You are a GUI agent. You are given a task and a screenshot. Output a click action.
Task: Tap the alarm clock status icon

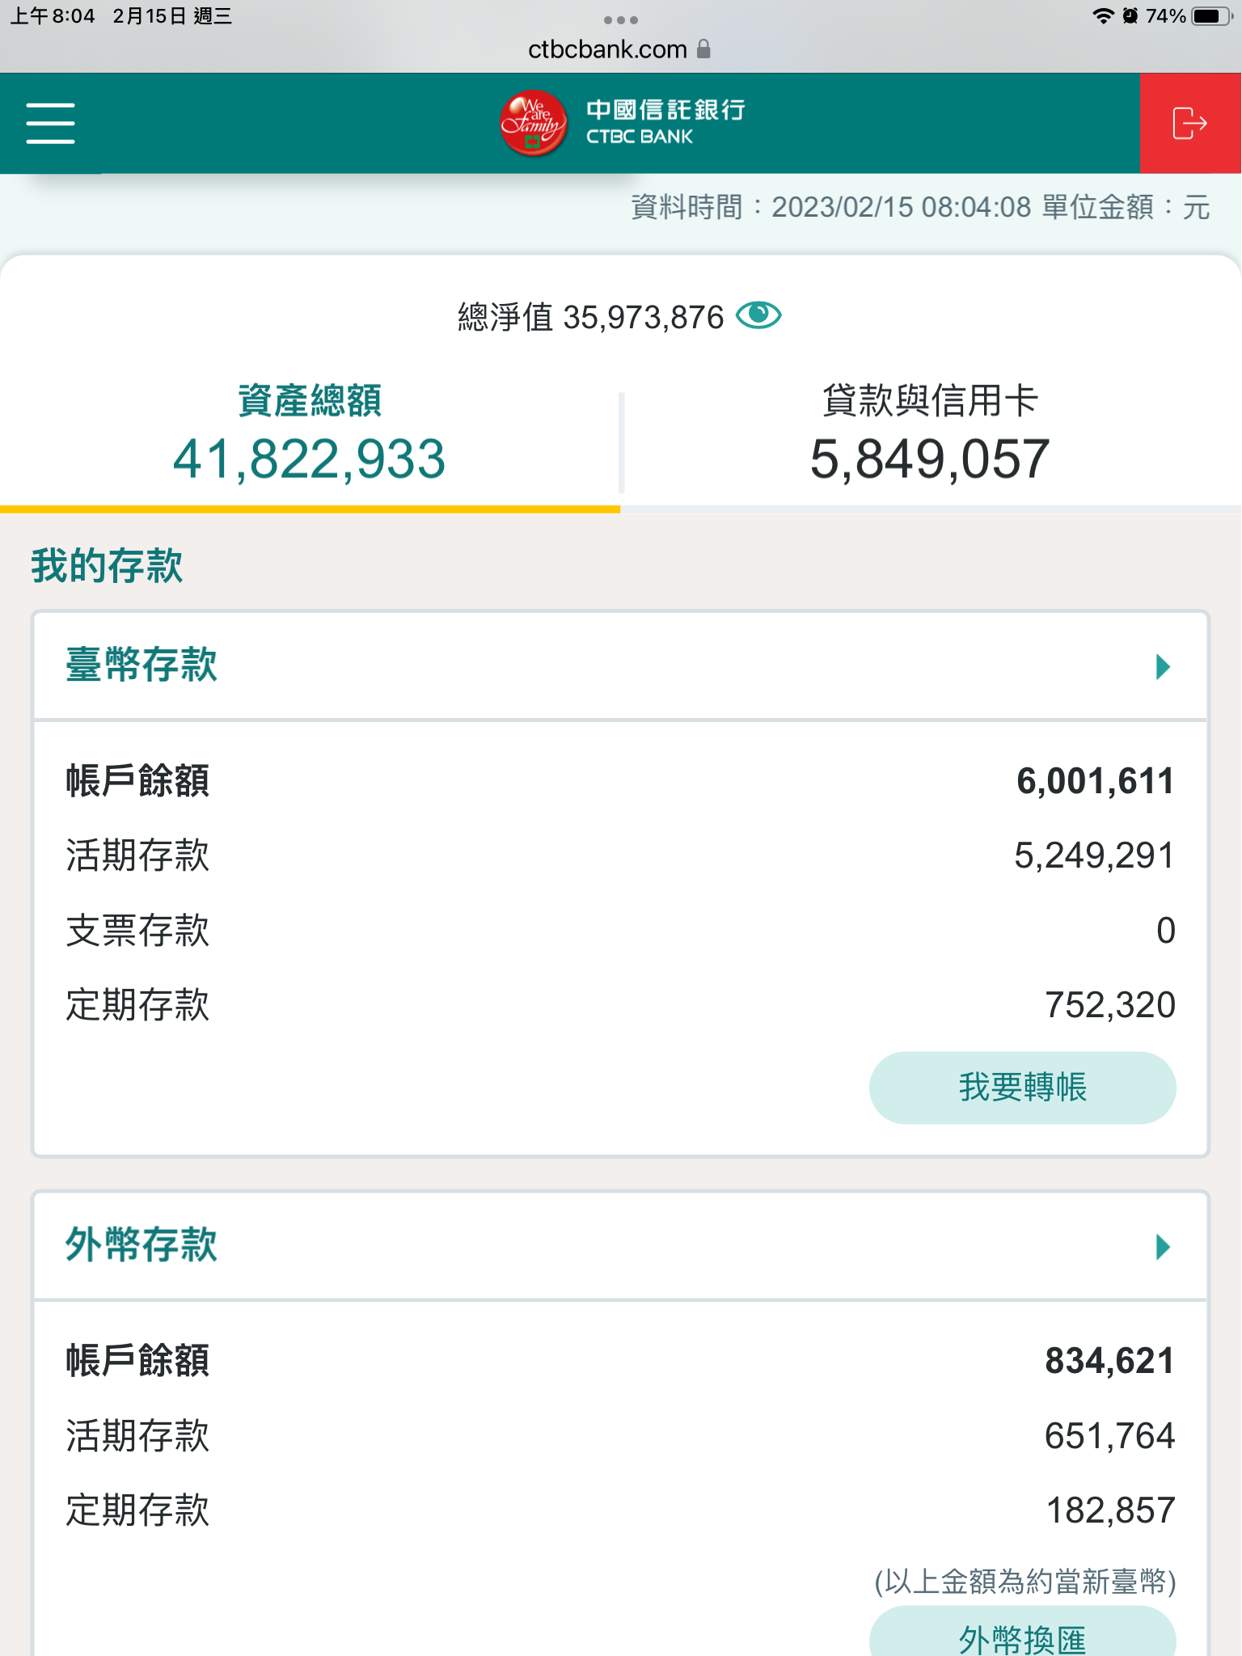tap(1130, 16)
